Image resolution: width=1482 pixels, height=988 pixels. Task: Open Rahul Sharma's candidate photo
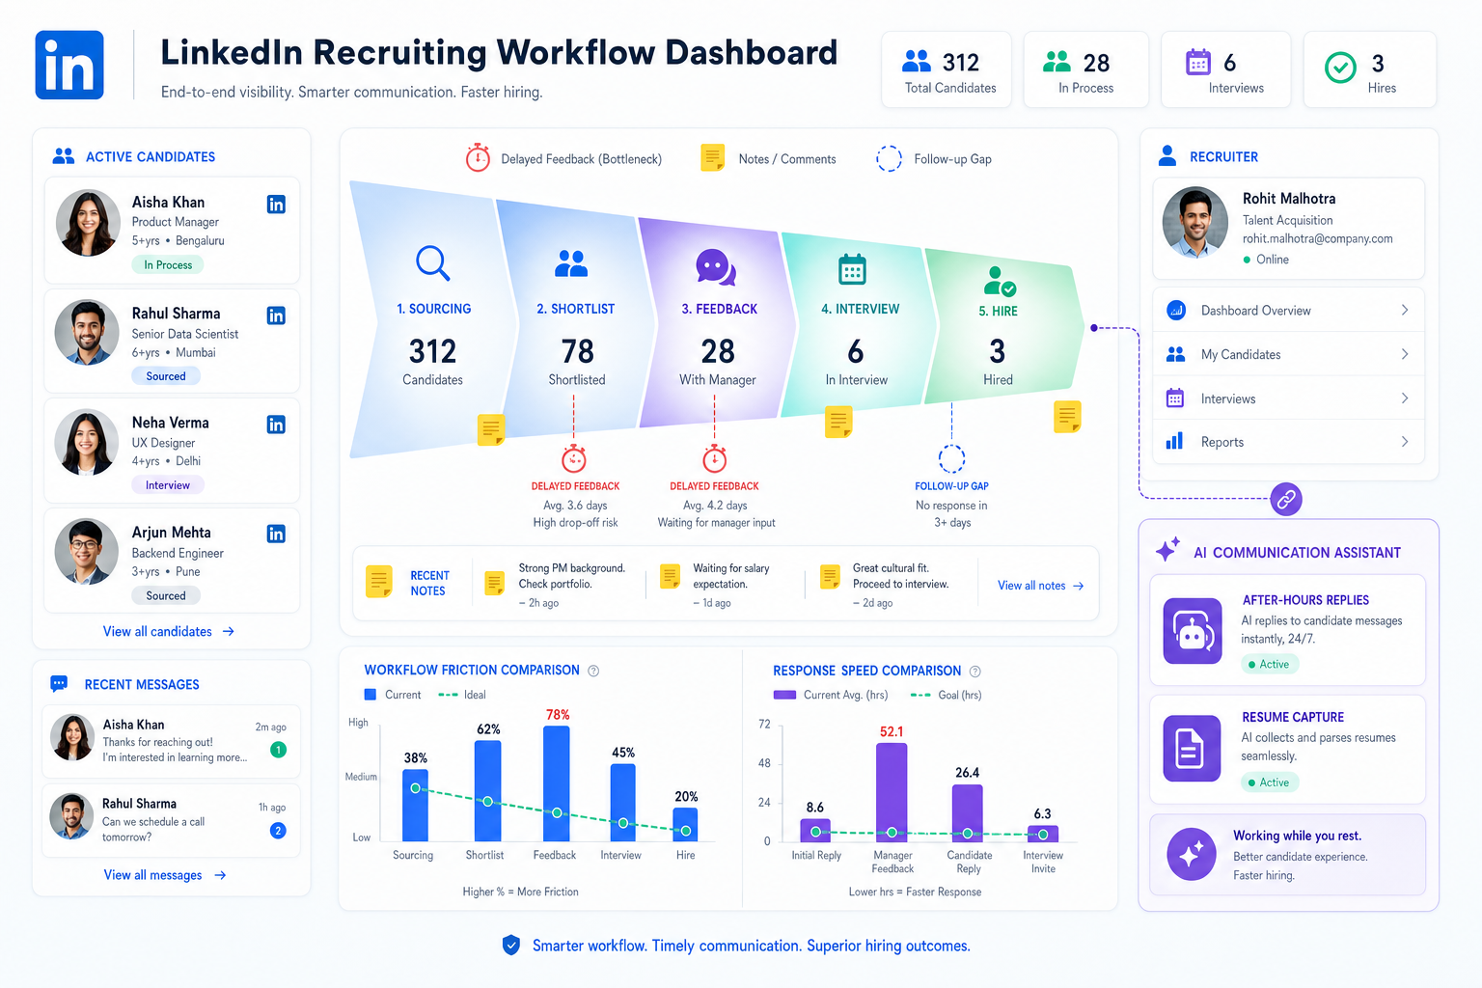click(87, 332)
